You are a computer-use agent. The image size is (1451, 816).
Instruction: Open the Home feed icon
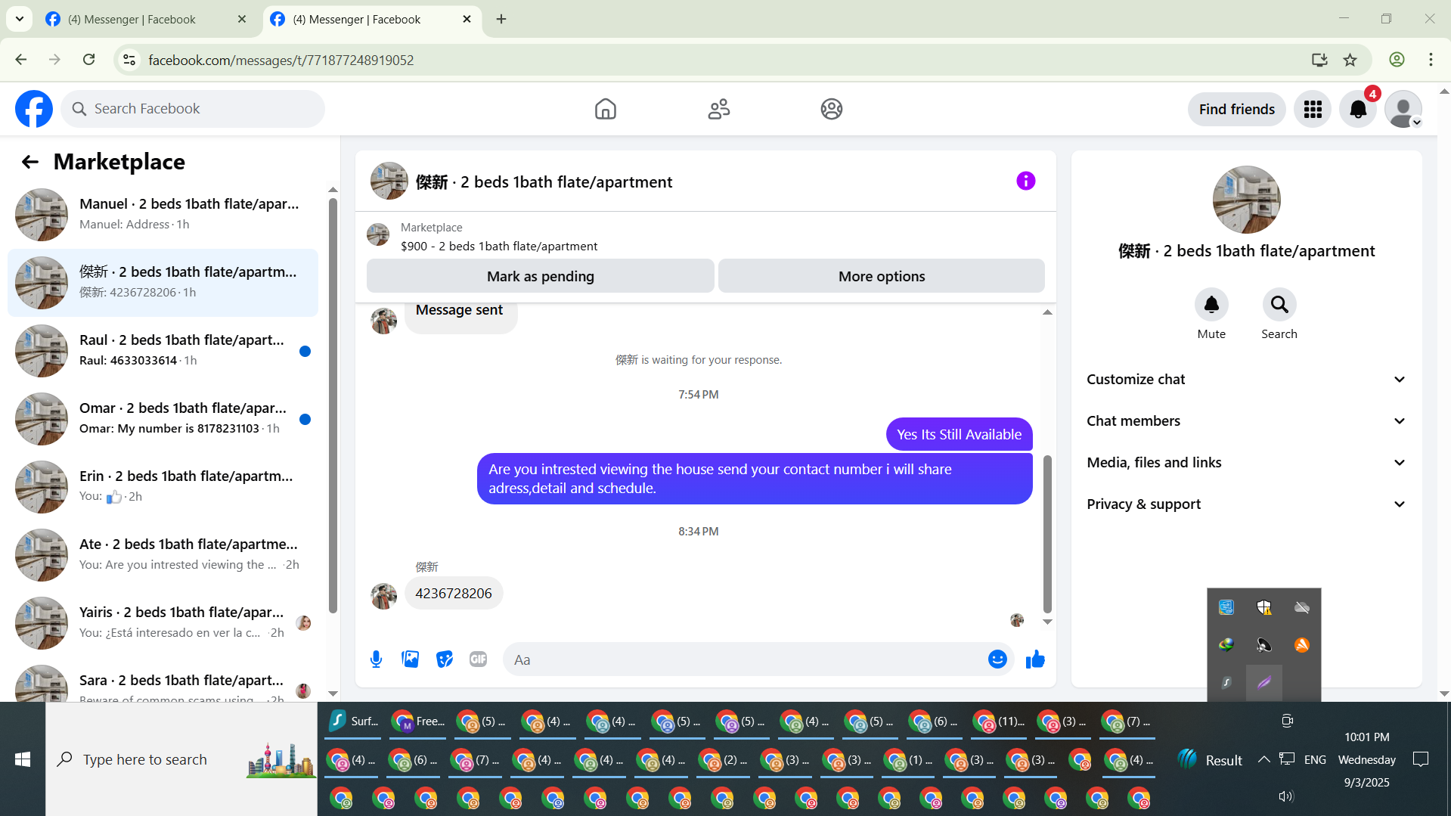tap(605, 109)
